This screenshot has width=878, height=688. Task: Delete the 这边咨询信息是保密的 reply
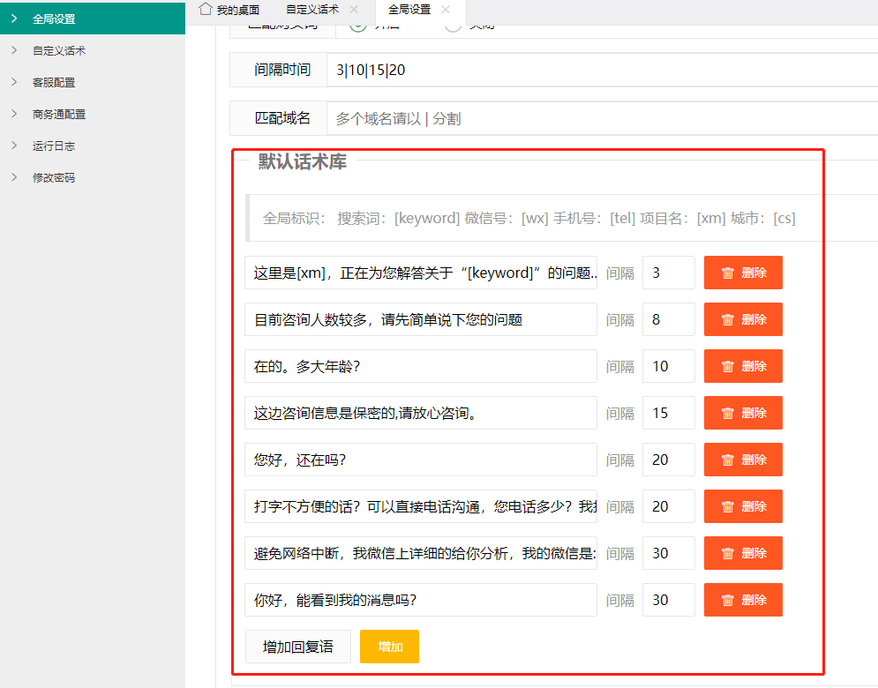[x=742, y=413]
